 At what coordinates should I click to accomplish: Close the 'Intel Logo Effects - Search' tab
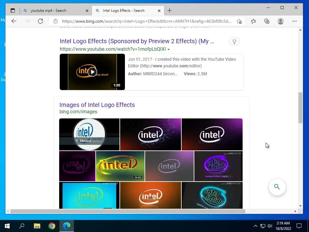[159, 11]
